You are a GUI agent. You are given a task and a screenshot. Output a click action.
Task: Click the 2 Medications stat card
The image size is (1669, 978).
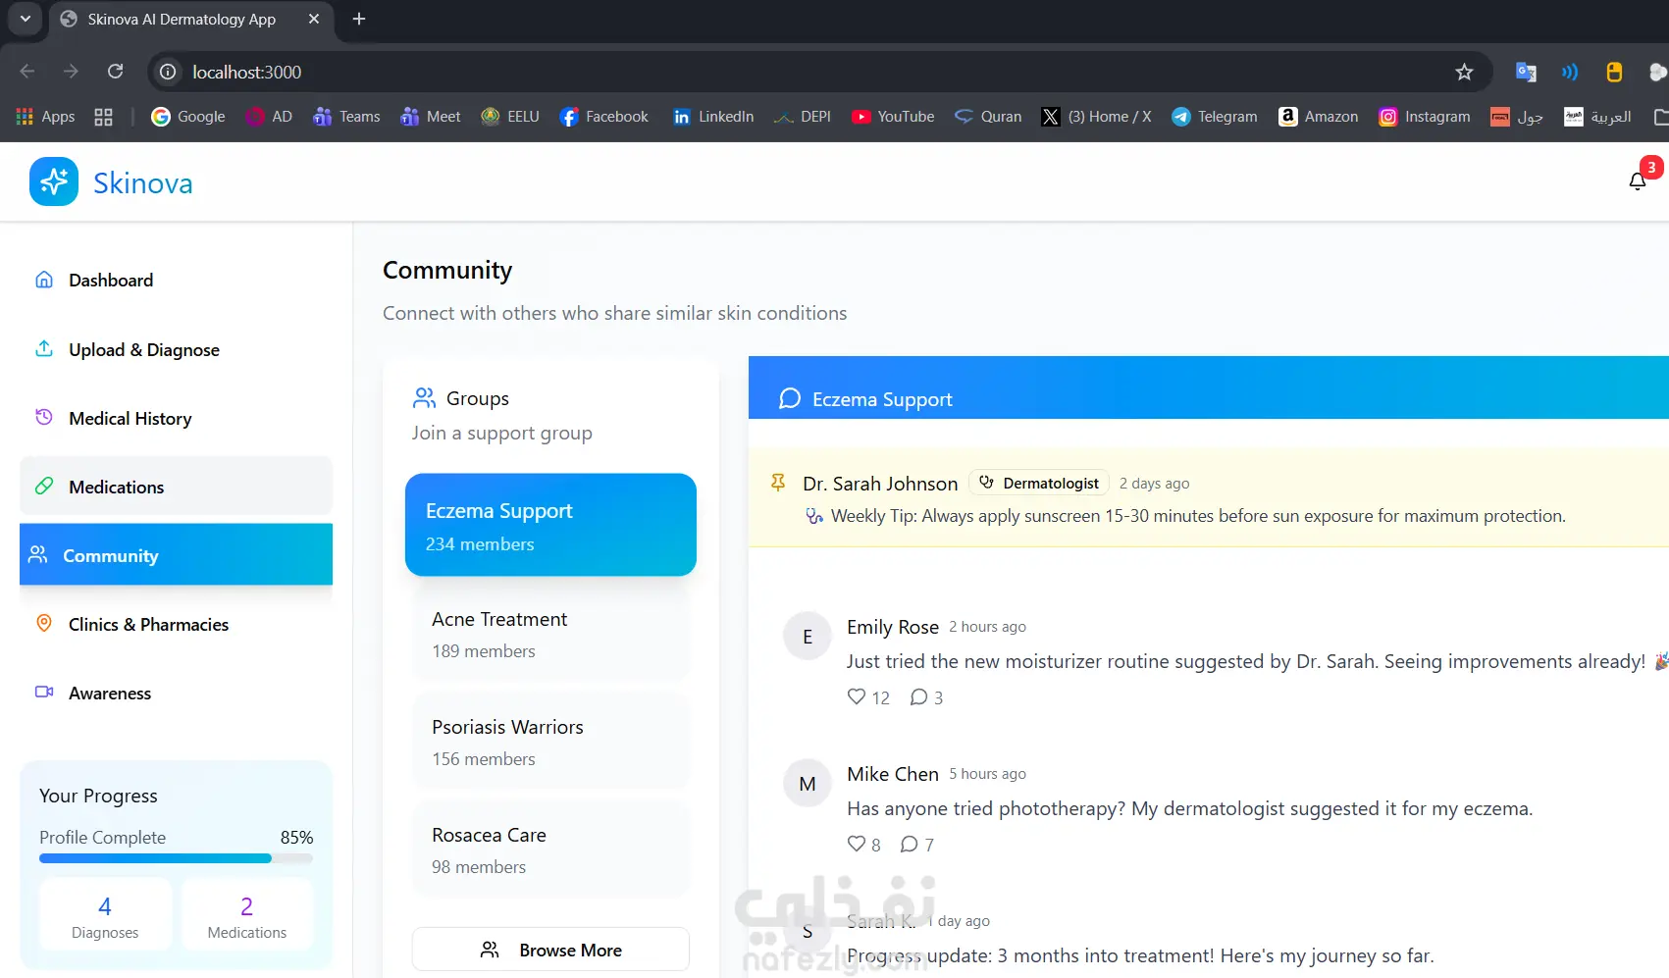247,915
